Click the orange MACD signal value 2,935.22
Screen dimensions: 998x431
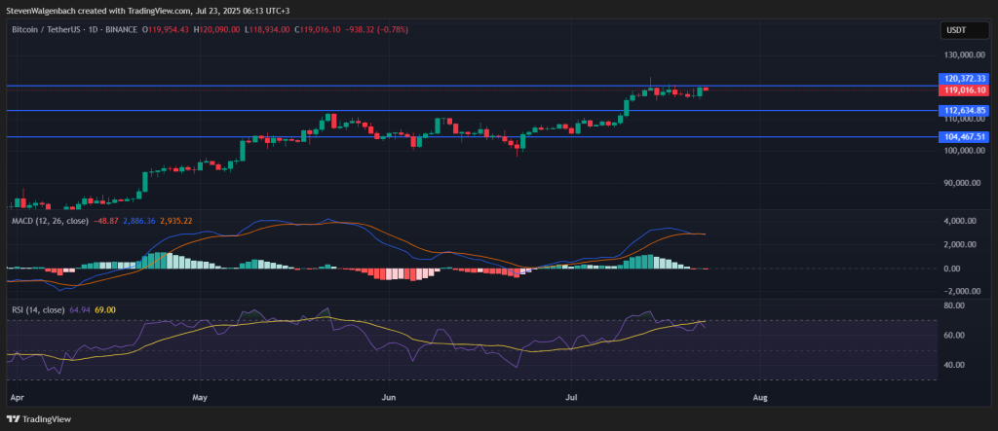[x=176, y=221]
